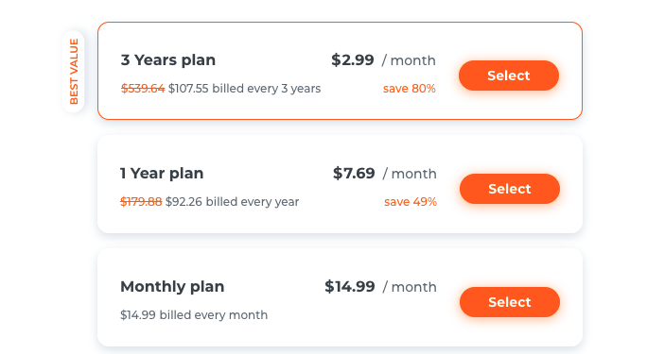
Task: Click the crossed-out $539.64 price
Action: pyautogui.click(x=143, y=89)
